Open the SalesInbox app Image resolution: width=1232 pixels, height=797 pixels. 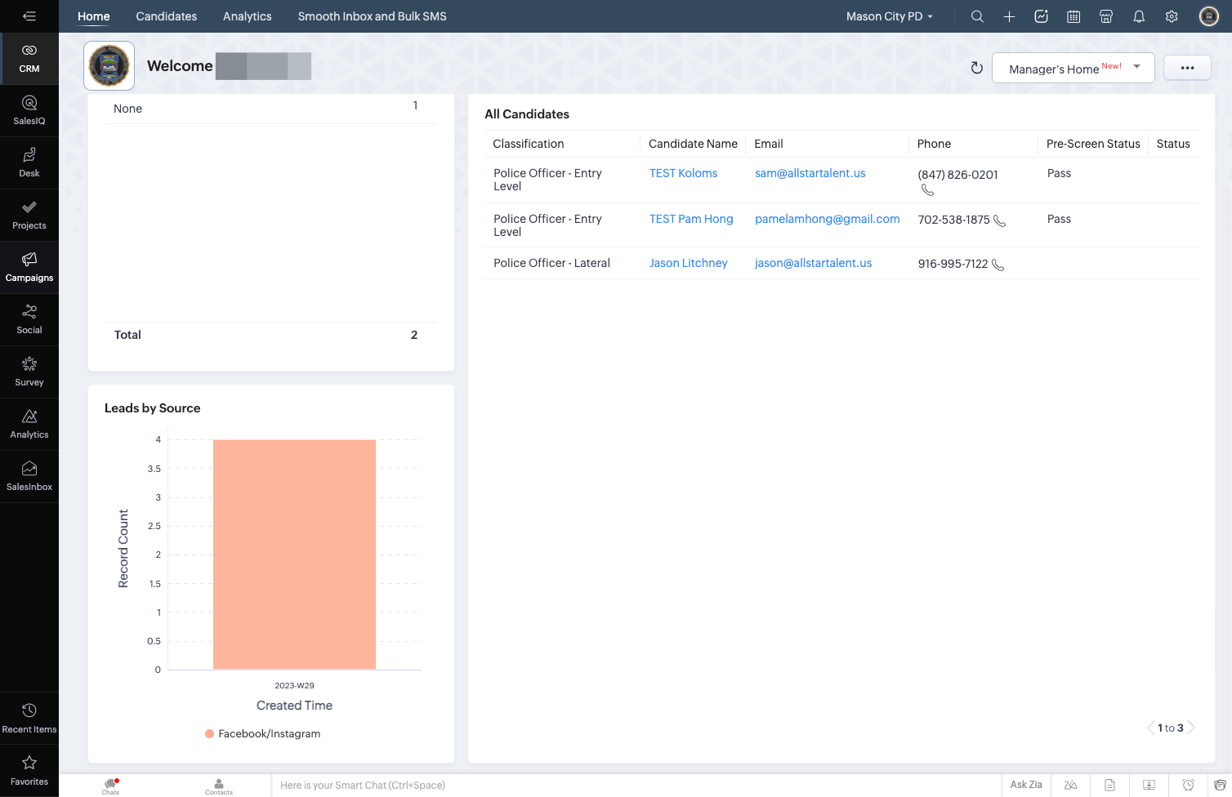pos(29,477)
